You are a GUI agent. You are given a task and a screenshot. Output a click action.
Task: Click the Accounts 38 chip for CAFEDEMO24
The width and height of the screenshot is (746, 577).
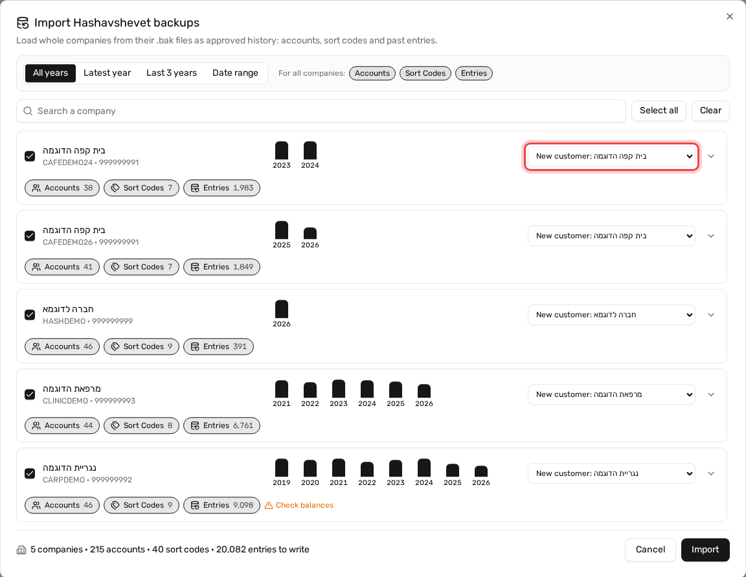[62, 188]
